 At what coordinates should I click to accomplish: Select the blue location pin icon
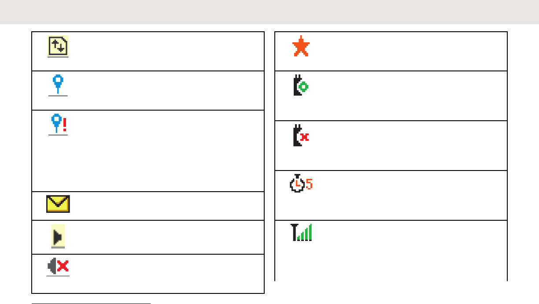tap(58, 84)
